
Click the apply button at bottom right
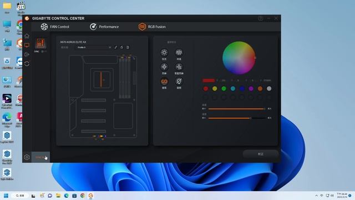(261, 154)
